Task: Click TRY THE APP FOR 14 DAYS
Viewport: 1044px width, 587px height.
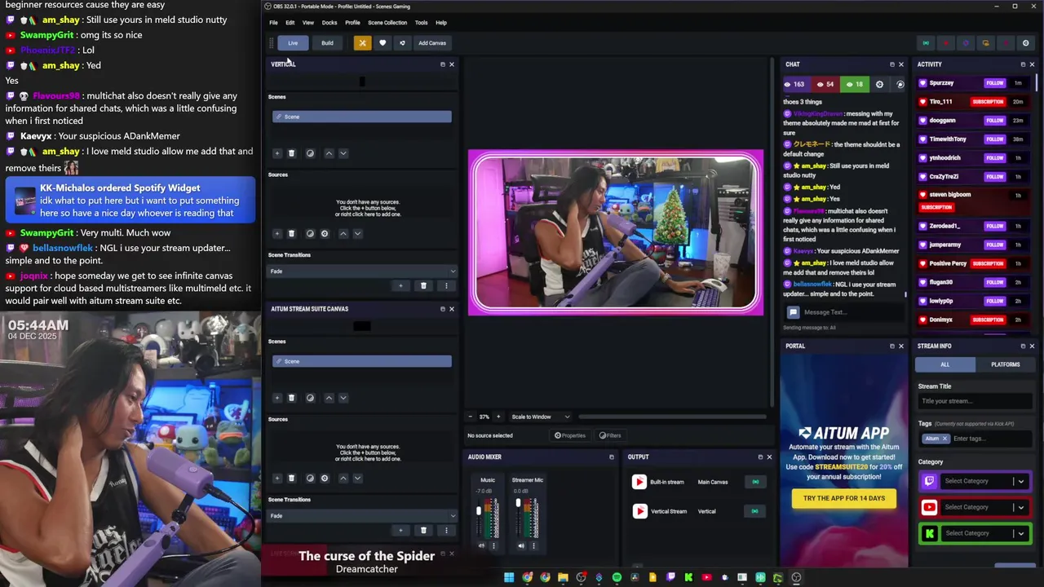Action: coord(843,498)
